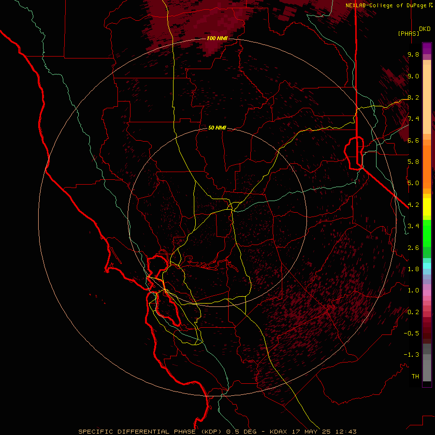Image resolution: width=435 pixels, height=435 pixels.
Task: Click the TH threshold label on the scale
Action: [x=415, y=377]
